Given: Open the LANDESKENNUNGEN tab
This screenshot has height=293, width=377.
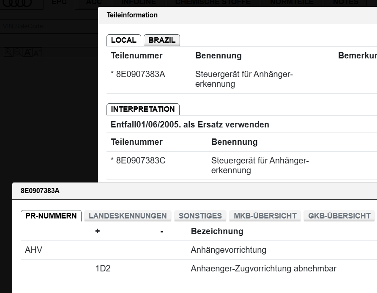Looking at the screenshot, I should [128, 216].
